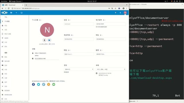
Task: Open keyboard language indicator in top bar
Action: tap(166, 1)
